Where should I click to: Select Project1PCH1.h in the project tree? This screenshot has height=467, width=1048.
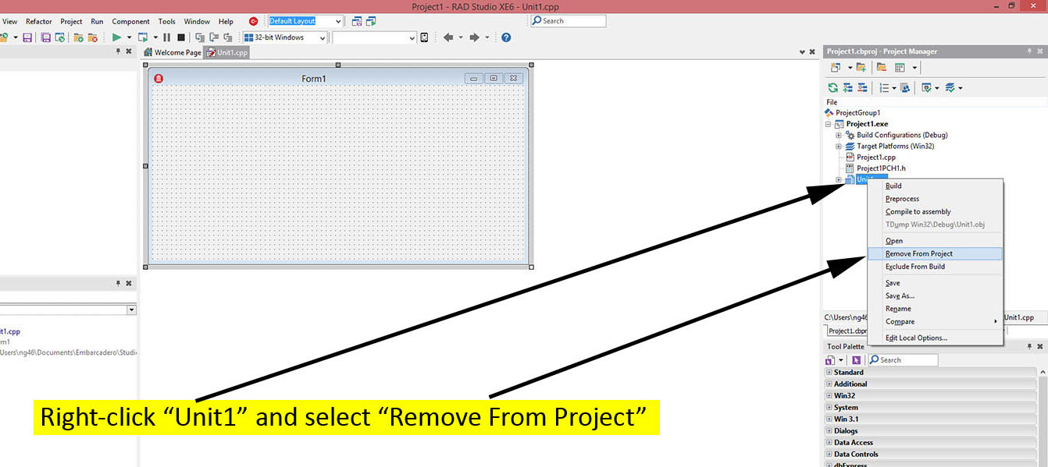(881, 168)
